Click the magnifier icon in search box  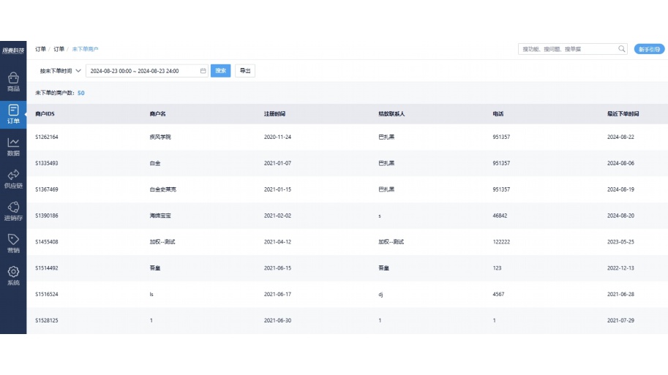point(622,49)
